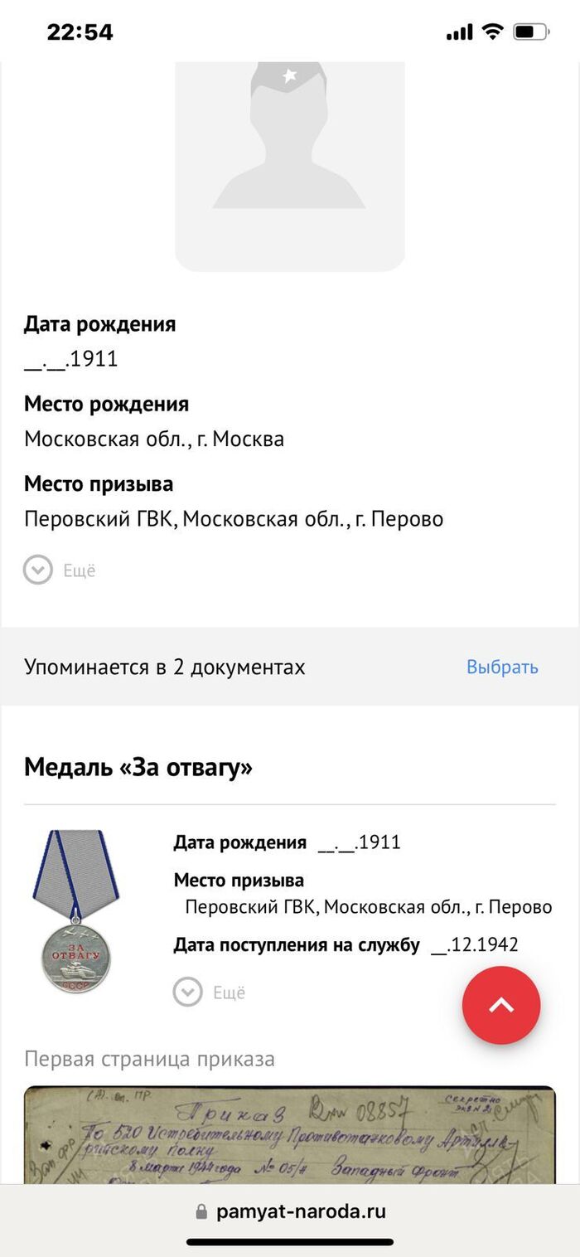
Task: Click the «Выбрать» link
Action: tap(502, 667)
